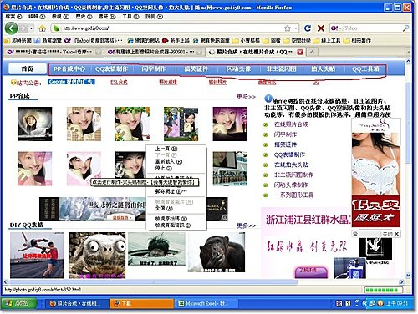This screenshot has width=418, height=314.
Task: Open the 即時新聞 bookmark folder
Action: pos(18,41)
